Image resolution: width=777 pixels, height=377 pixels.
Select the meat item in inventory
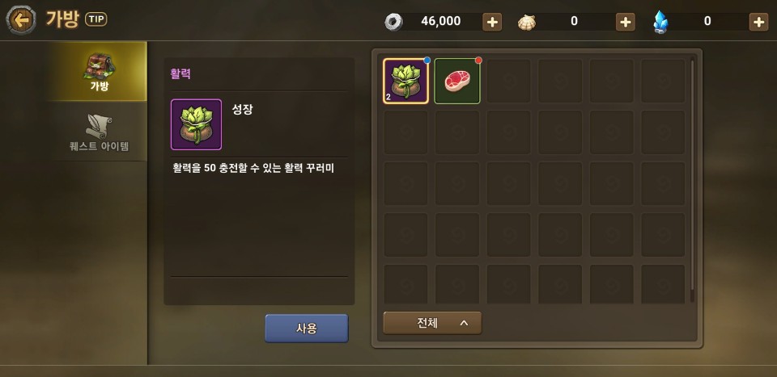click(457, 81)
